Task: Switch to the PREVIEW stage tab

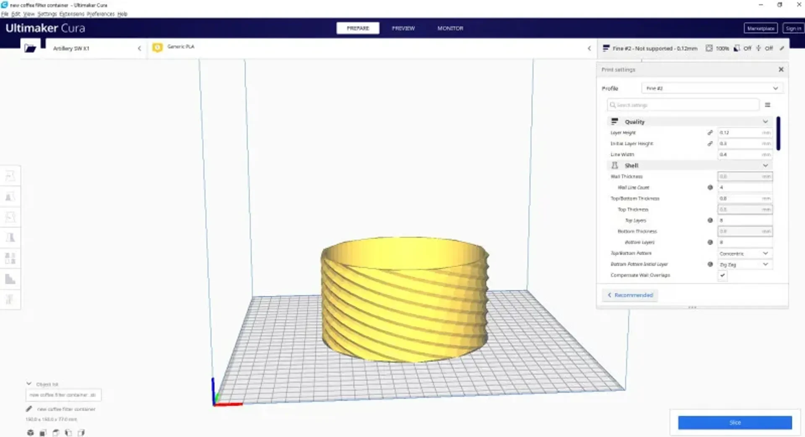Action: [403, 28]
